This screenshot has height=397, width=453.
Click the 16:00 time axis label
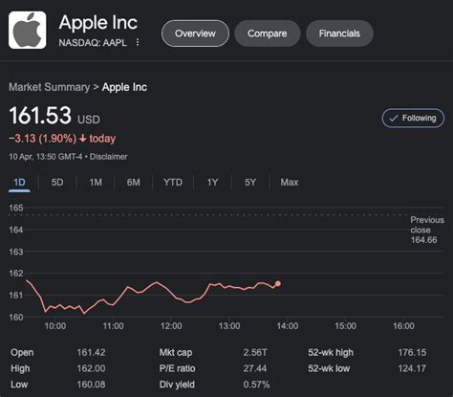tap(403, 326)
